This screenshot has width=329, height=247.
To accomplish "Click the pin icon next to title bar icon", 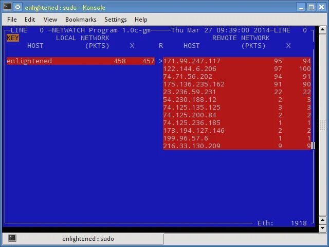I will click(x=18, y=7).
